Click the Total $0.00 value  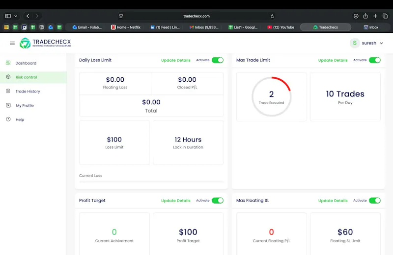point(151,102)
